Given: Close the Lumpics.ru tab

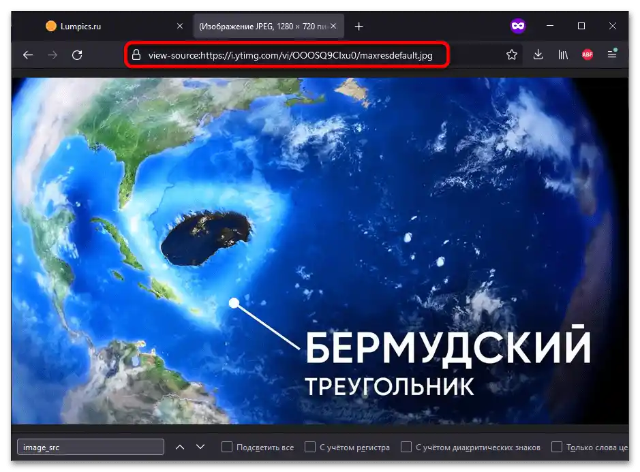Looking at the screenshot, I should coord(179,26).
